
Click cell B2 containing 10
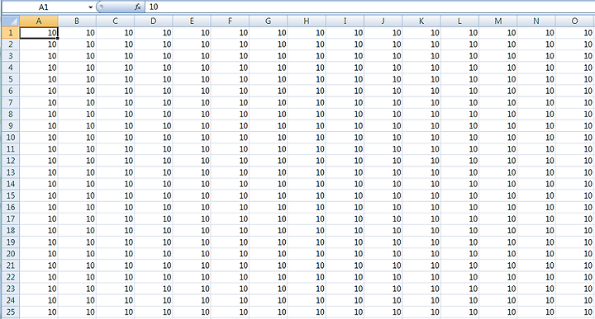tap(77, 45)
